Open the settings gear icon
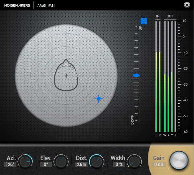The width and height of the screenshot is (194, 175). 187,5
